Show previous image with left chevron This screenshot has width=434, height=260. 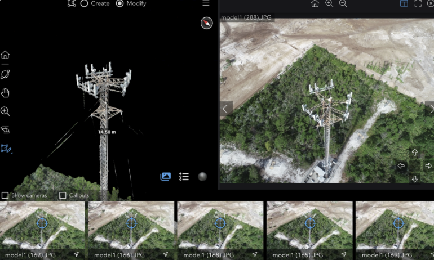click(x=226, y=109)
